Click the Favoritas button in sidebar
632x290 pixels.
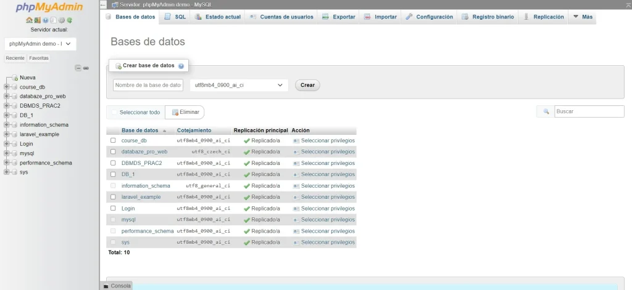point(39,58)
